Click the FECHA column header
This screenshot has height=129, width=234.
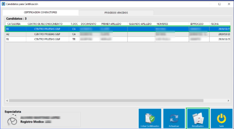(x=220, y=24)
